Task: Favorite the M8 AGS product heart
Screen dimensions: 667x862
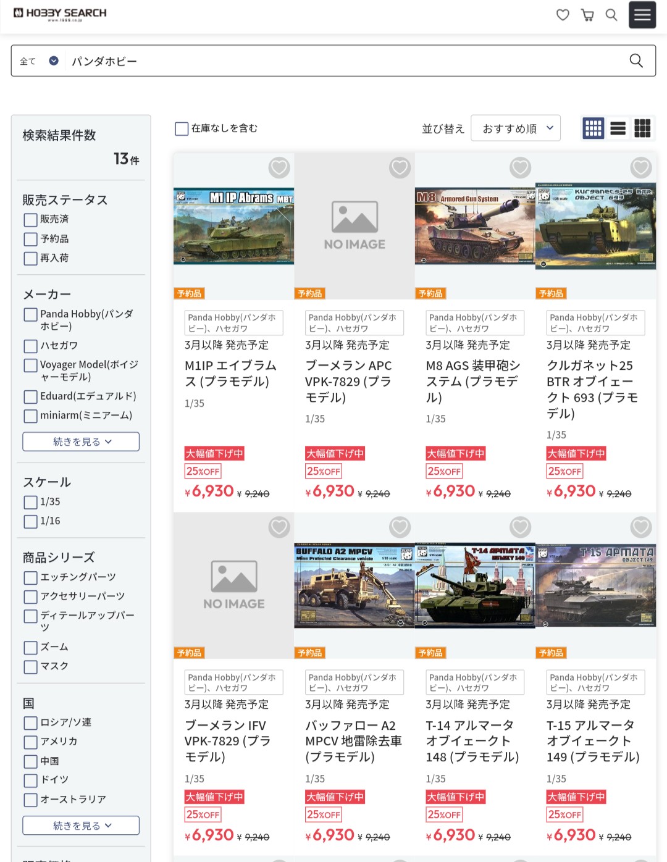Action: pos(520,167)
